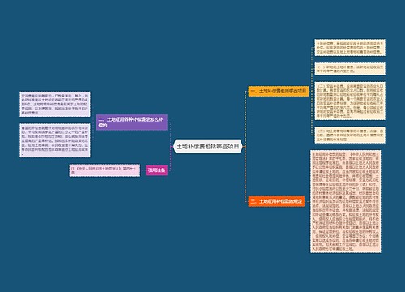Select the topmost cream note 土地补偿费
This screenshot has width=405, height=292.
tap(350, 47)
